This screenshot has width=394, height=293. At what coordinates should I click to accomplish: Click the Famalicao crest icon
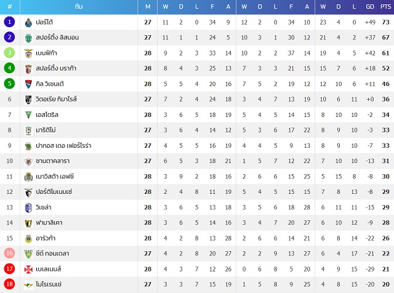[28, 223]
